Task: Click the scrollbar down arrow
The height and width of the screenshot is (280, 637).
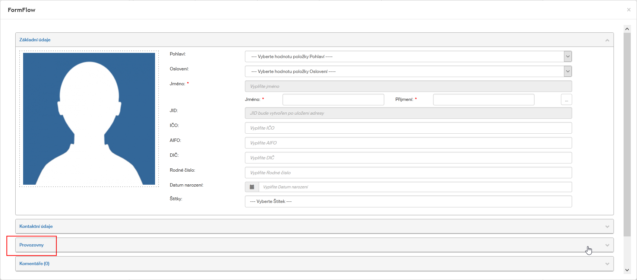Action: [x=627, y=270]
